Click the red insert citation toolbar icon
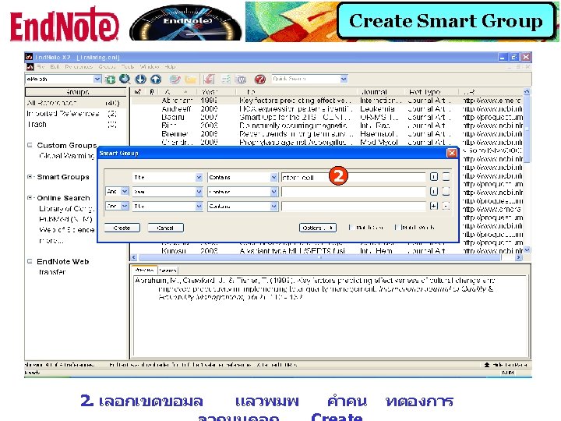Viewport: 561px width, 421px height. (209, 79)
